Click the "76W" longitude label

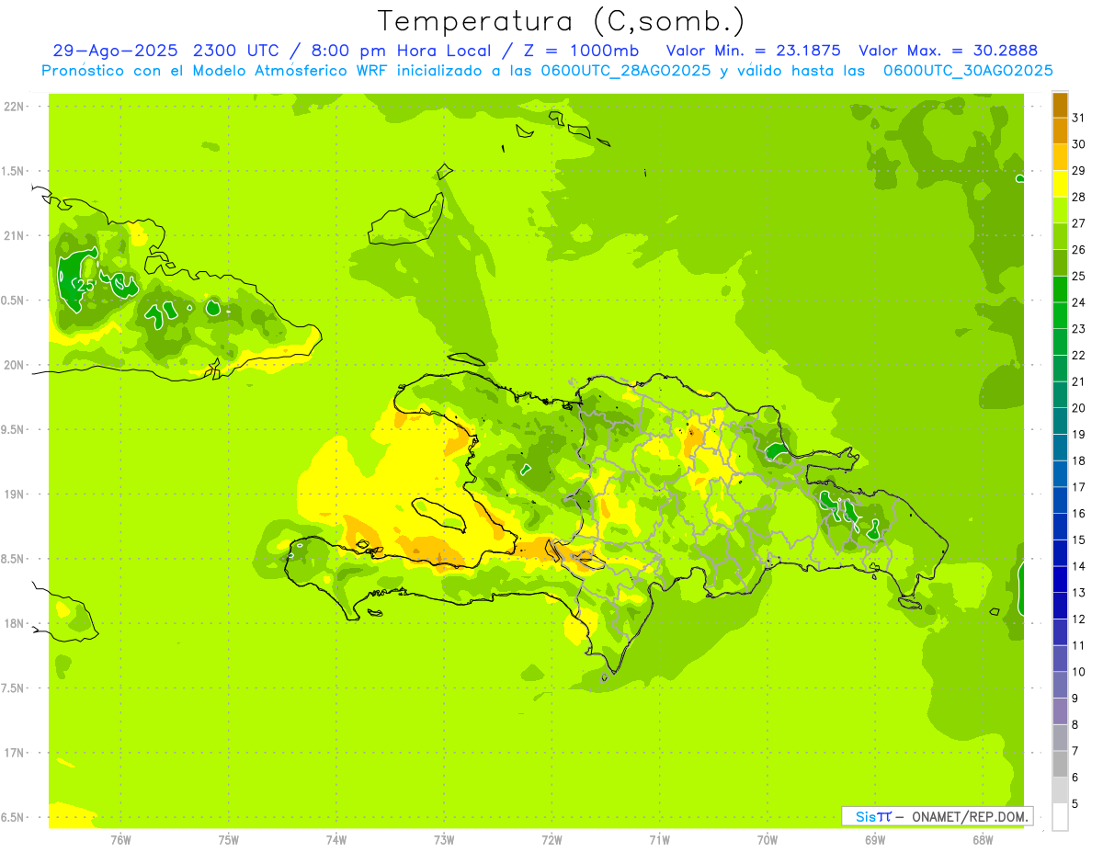[x=120, y=839]
